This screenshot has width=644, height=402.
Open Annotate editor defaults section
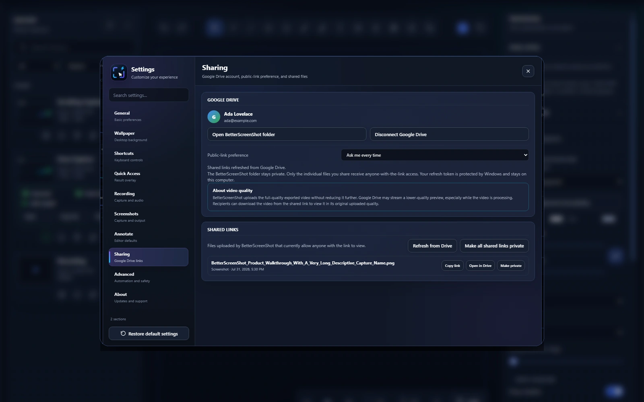click(149, 237)
